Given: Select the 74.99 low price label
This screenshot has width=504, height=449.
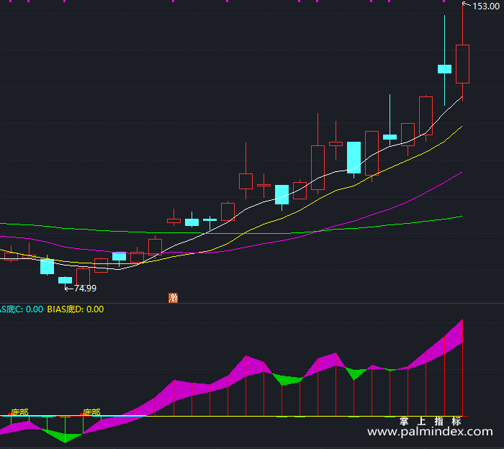Looking at the screenshot, I should point(85,289).
